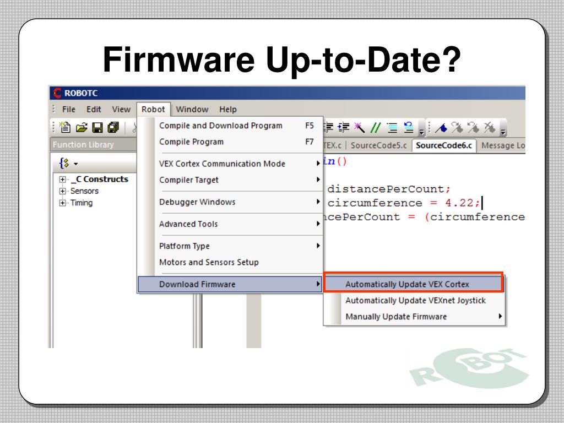The image size is (564, 423).
Task: Open the Help menu
Action: pos(228,110)
